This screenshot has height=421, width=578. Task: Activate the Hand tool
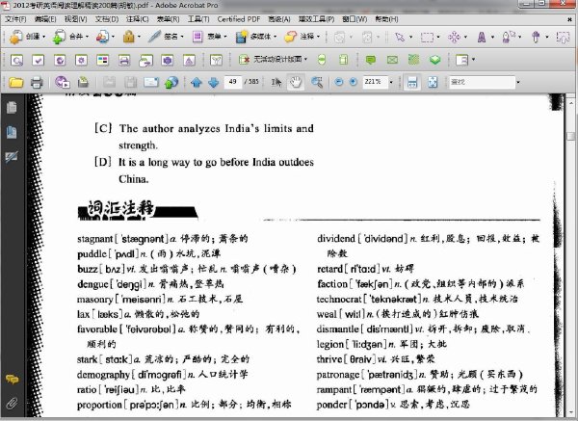pos(296,82)
